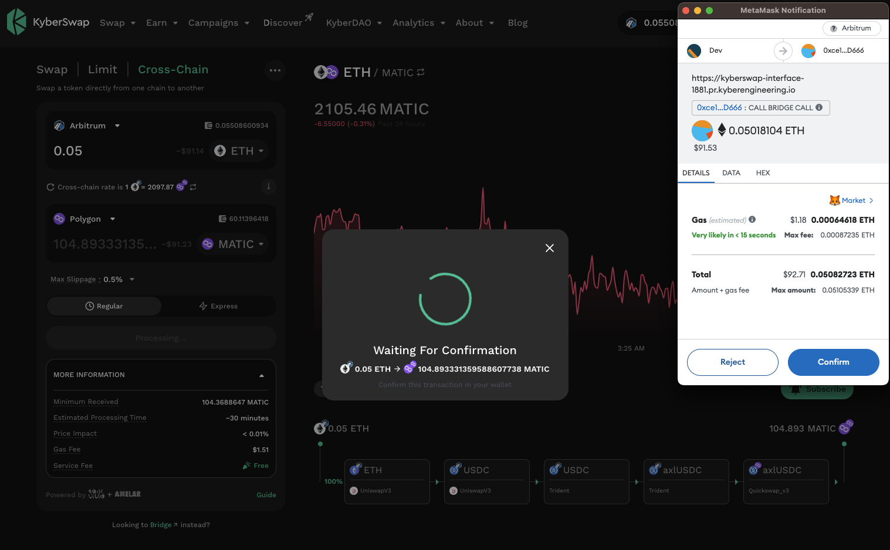Click the Call Bridge Call info icon
The image size is (890, 550).
pyautogui.click(x=819, y=107)
